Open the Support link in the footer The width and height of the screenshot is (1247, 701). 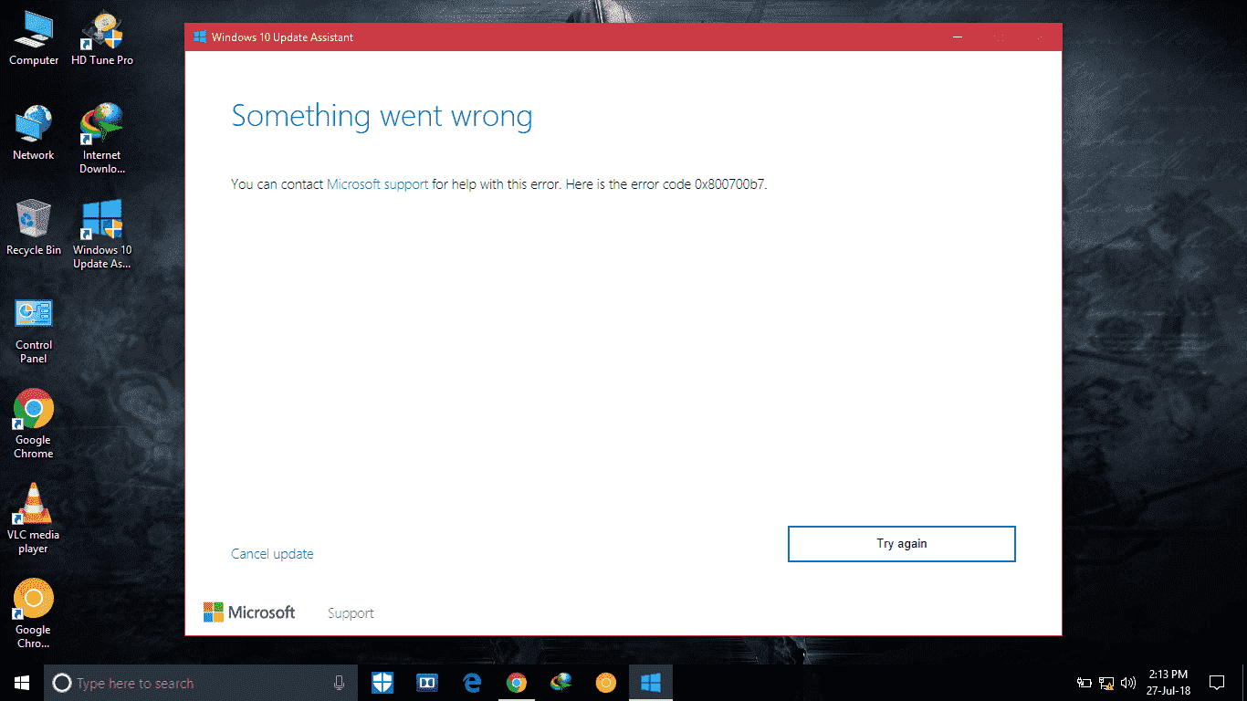click(x=351, y=613)
